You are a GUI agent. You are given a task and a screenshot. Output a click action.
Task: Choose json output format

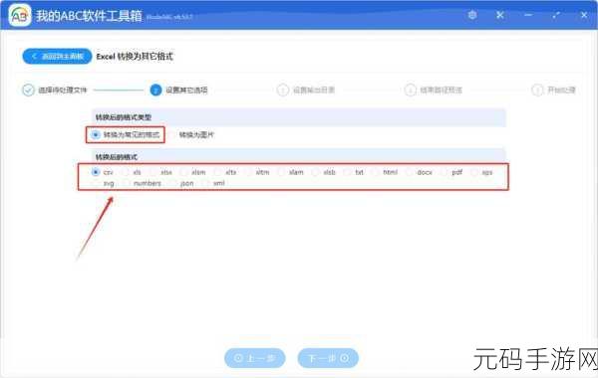[x=182, y=183]
